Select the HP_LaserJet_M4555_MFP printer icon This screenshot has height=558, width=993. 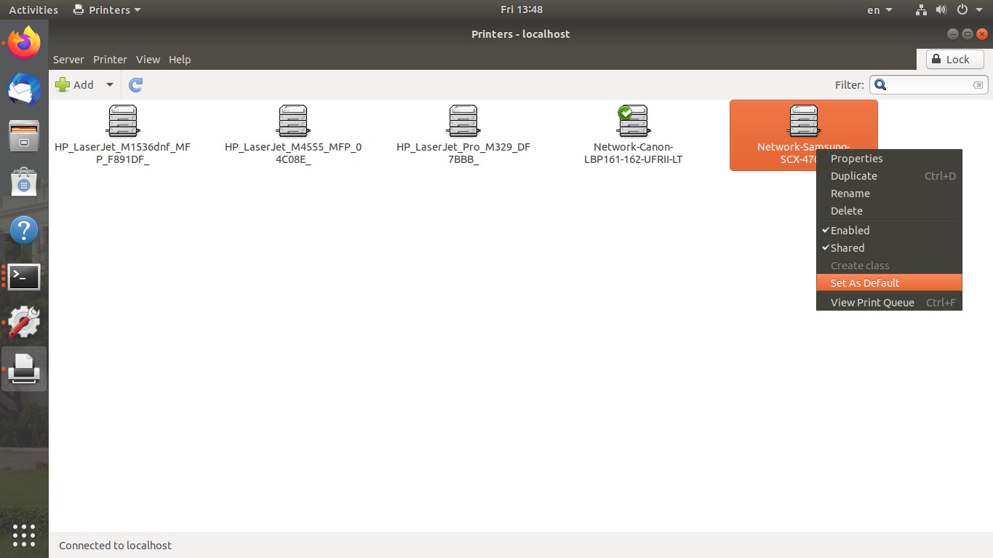point(293,121)
